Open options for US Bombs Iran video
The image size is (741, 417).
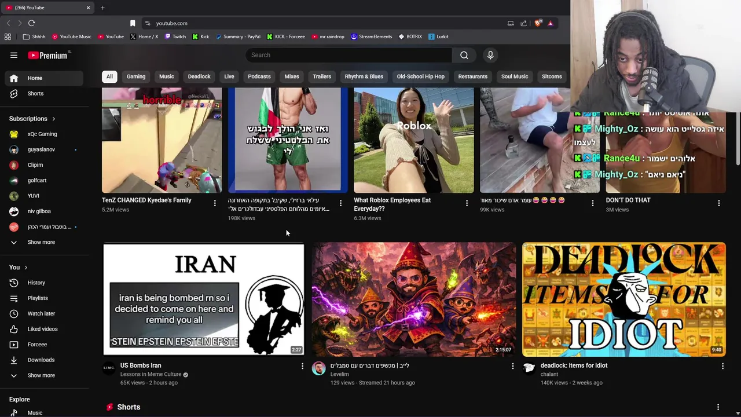(x=302, y=366)
